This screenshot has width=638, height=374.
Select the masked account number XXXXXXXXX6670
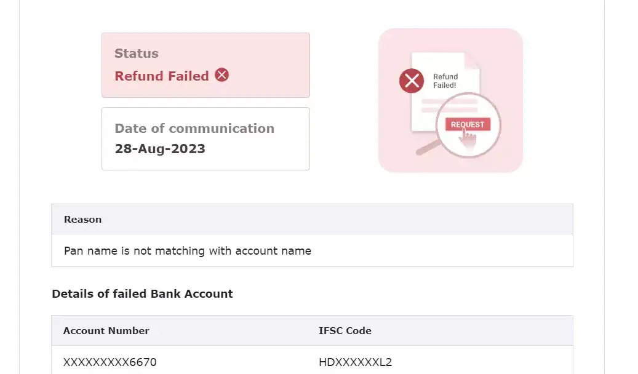110,362
